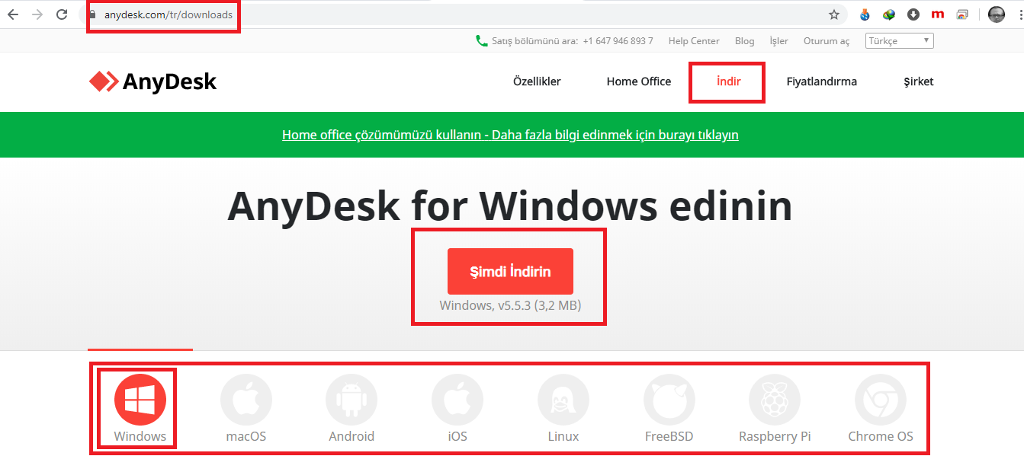This screenshot has height=456, width=1024.
Task: Select the macOS platform icon
Action: coord(246,399)
